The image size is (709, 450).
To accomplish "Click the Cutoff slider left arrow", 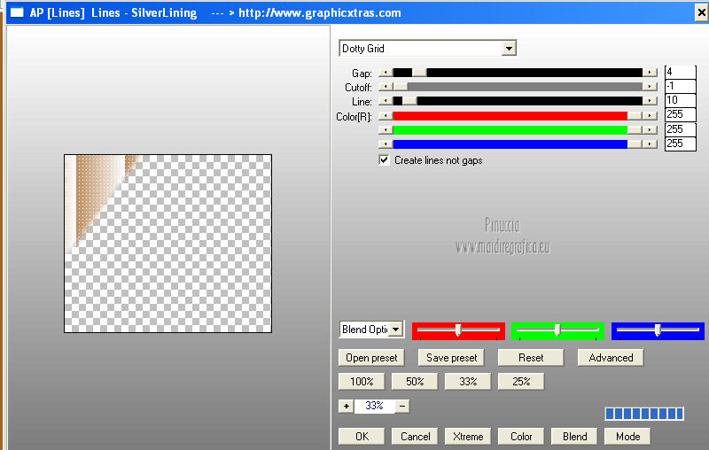I will (386, 86).
